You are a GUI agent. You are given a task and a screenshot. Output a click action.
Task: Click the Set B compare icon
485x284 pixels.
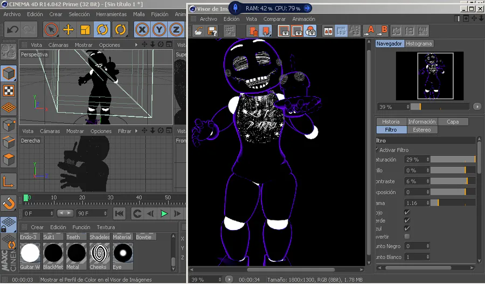click(382, 31)
